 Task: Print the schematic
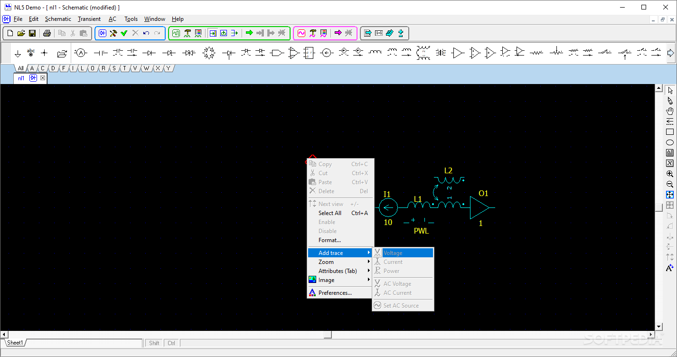click(x=47, y=33)
